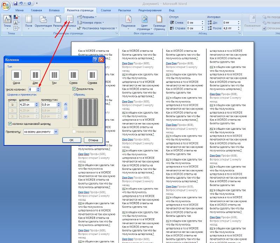Select the Одна one-column preset
This screenshot has height=243, width=280.
click(16, 77)
